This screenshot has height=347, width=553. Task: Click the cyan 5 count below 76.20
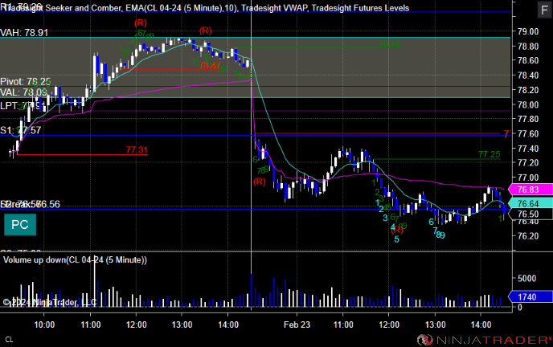click(396, 239)
